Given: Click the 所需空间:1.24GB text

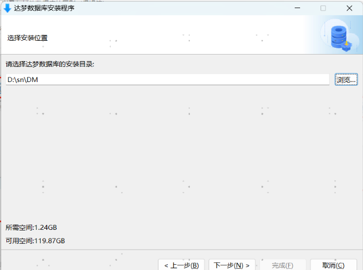Looking at the screenshot, I should coord(31,228).
